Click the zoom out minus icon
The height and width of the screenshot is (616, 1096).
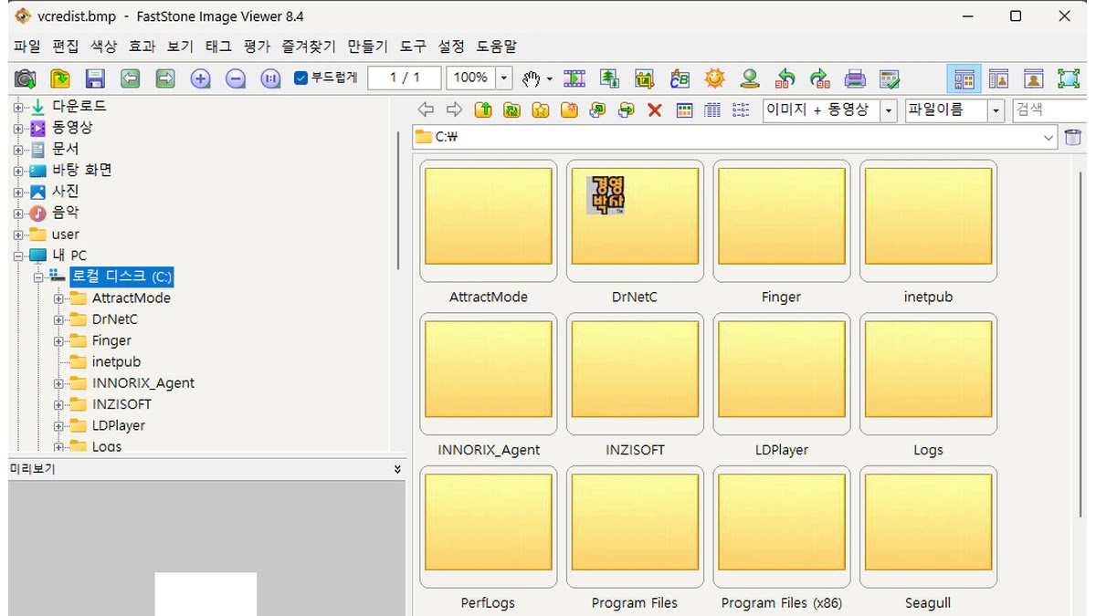pos(236,78)
